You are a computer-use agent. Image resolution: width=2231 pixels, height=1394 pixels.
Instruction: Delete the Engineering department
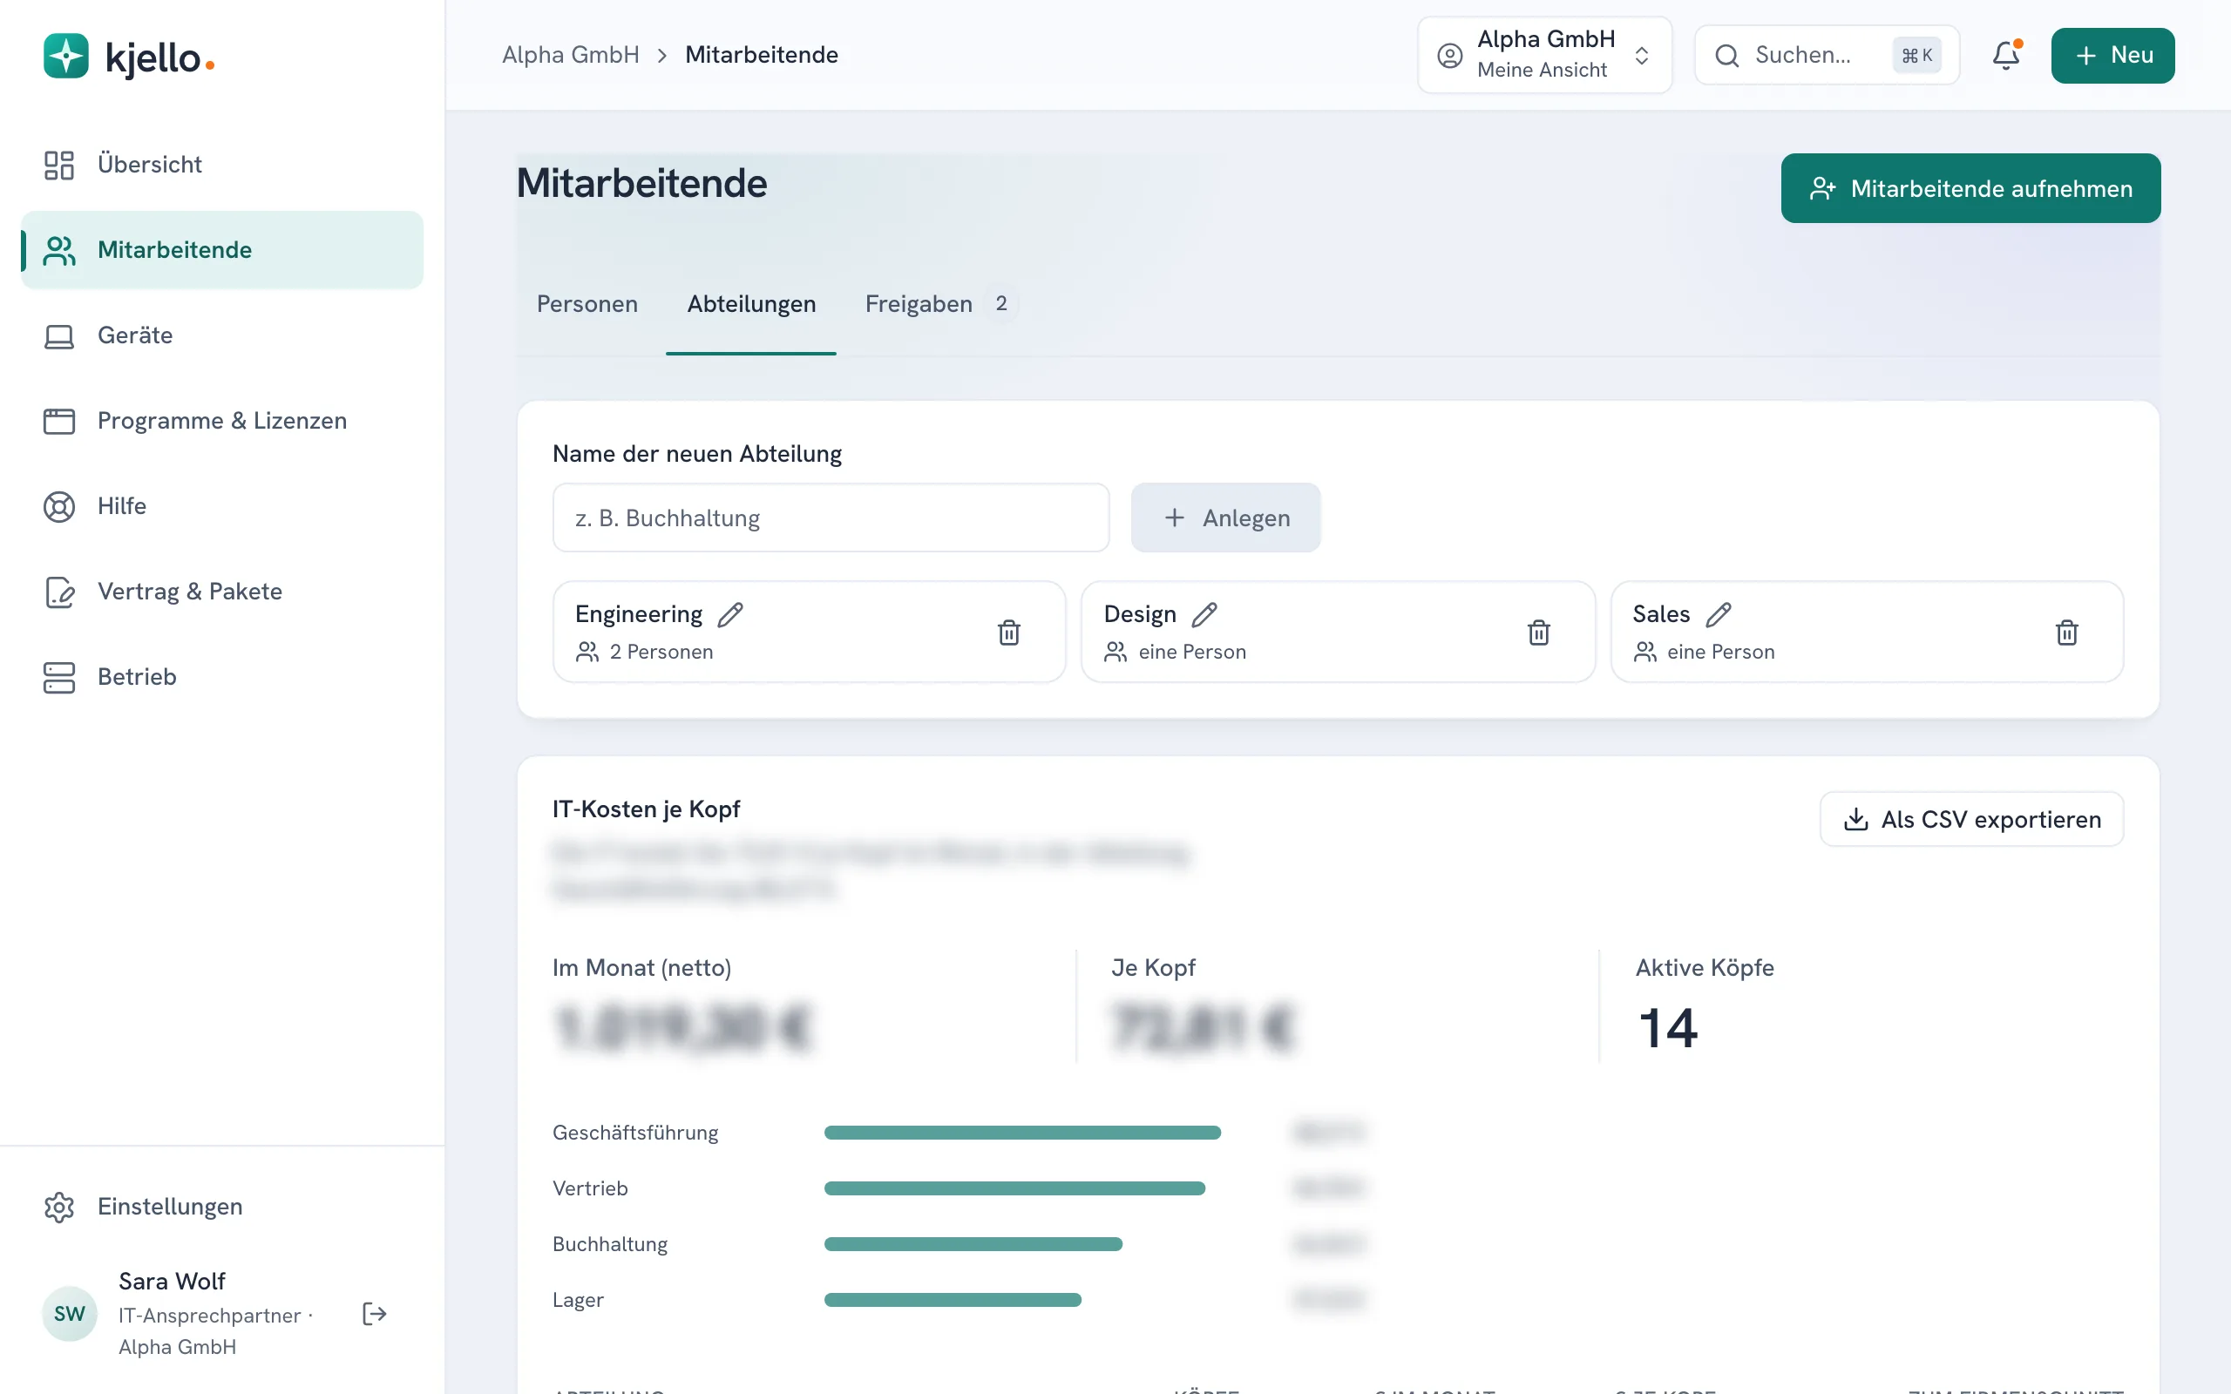(1008, 633)
